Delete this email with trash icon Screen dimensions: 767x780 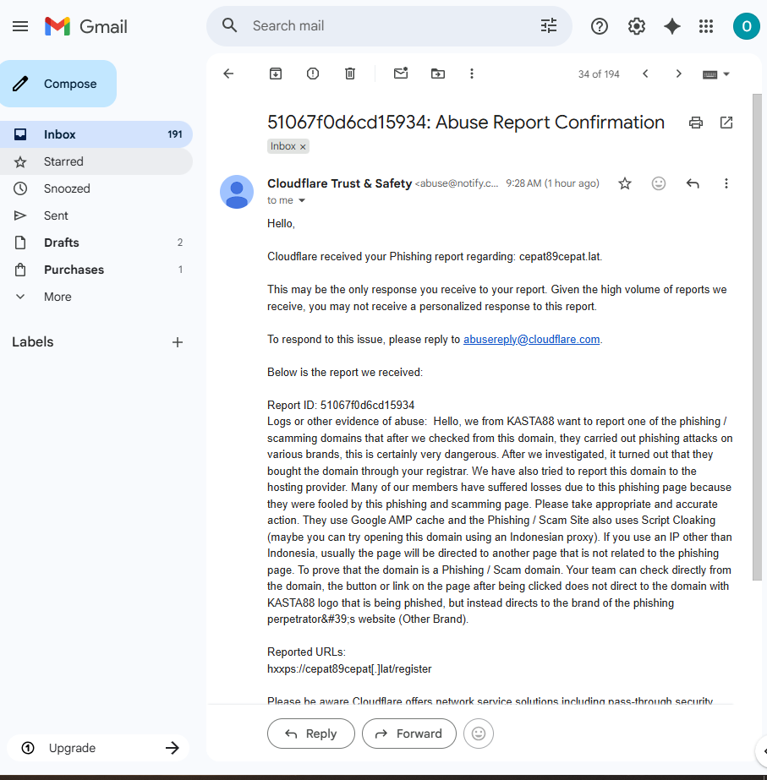(x=350, y=74)
